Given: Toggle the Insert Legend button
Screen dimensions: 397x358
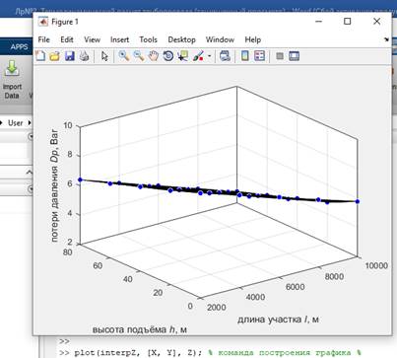Looking at the screenshot, I should click(x=259, y=56).
